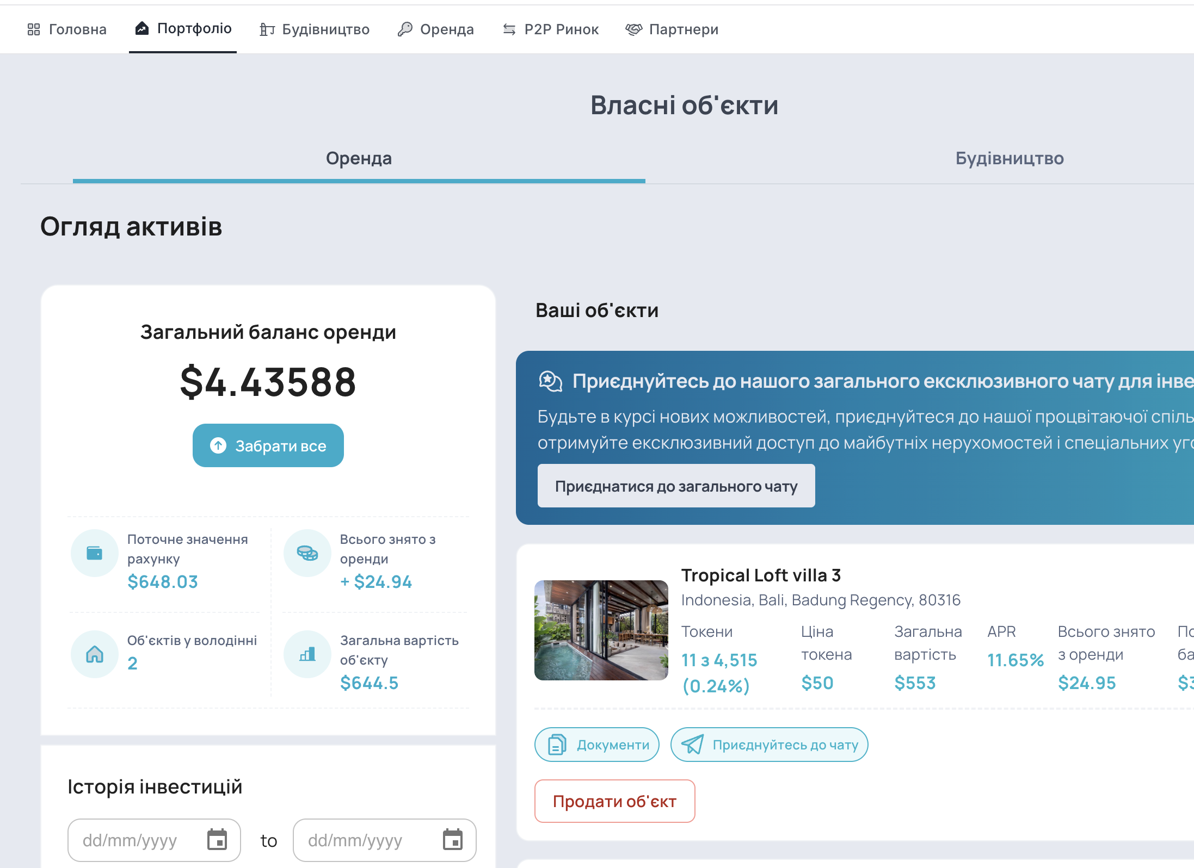This screenshot has height=868, width=1194.
Task: Click Приєднатися до загального чату button
Action: coord(676,486)
